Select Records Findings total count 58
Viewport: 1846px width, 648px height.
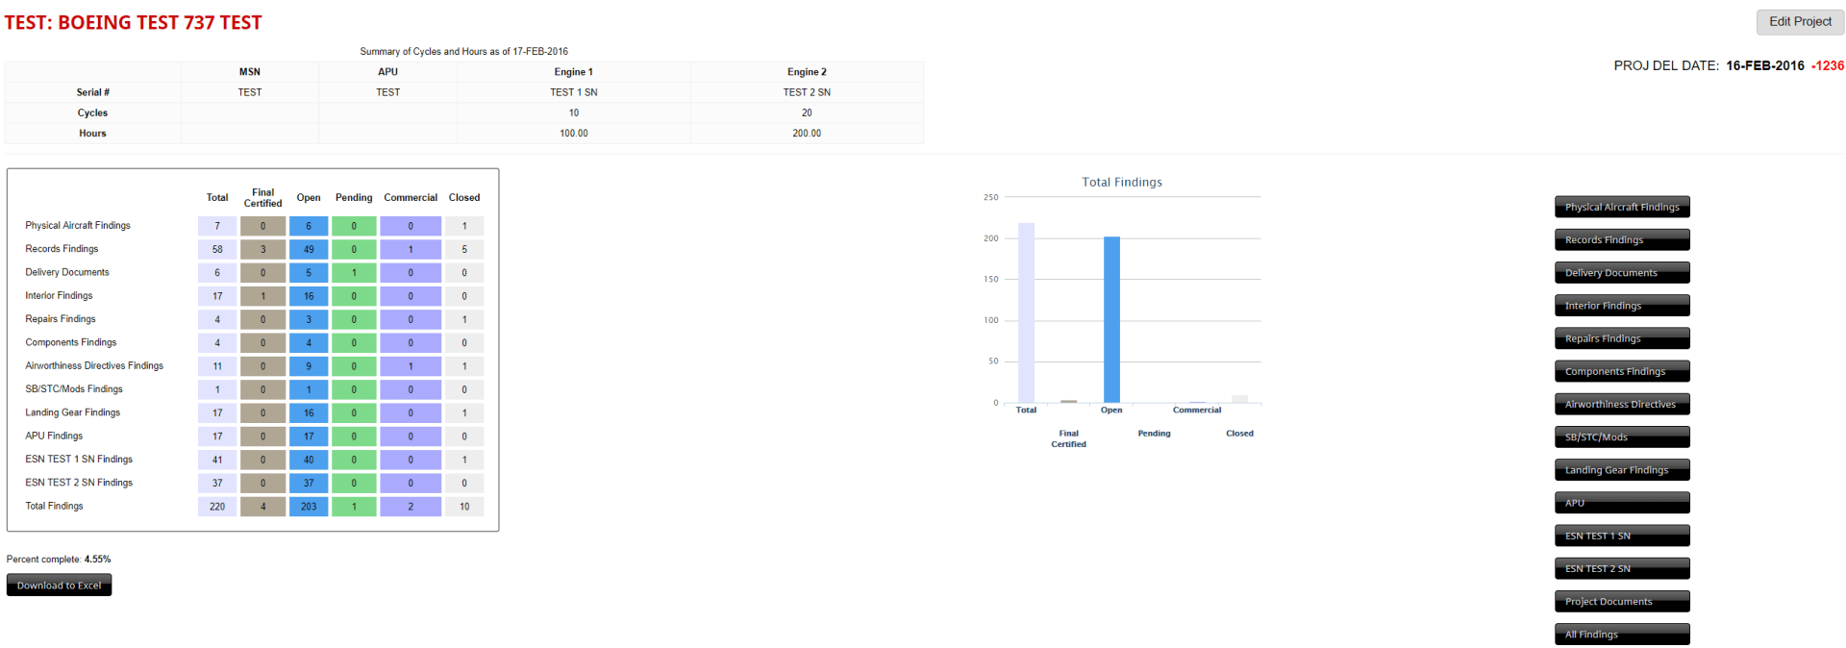pos(217,249)
